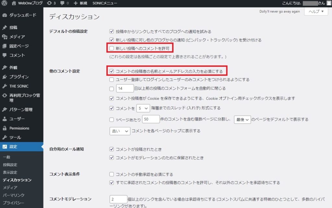
Task: Click the こんにちは account greeting
Action: [303, 3]
